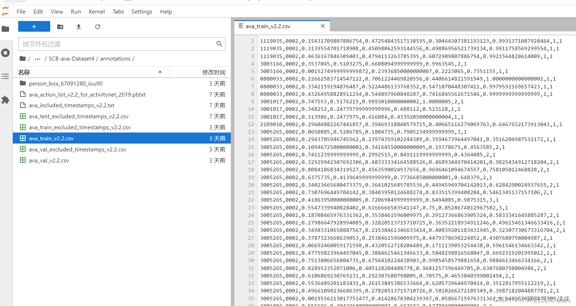Open the Table of Contents sidebar panel
576x306 pixels.
pos(5,76)
